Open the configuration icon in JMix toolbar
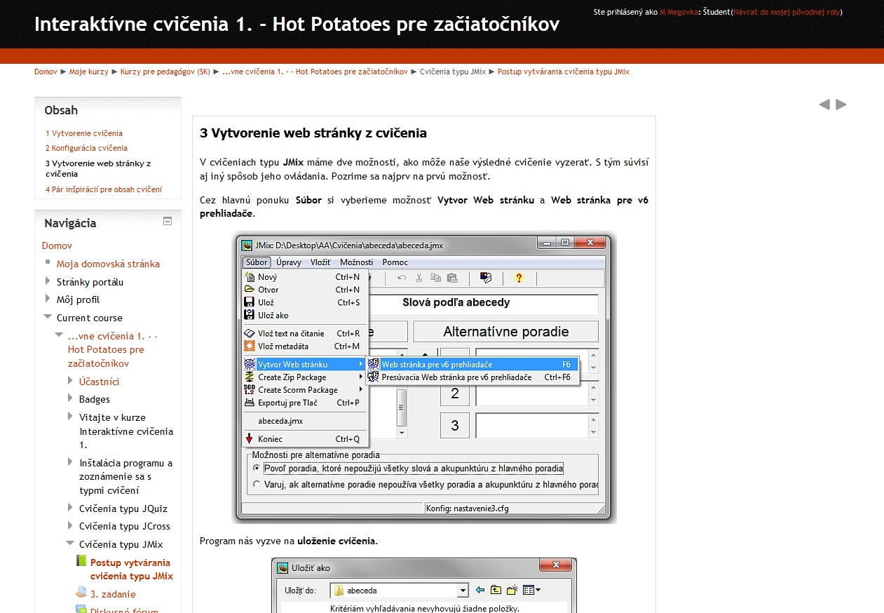 coord(486,278)
